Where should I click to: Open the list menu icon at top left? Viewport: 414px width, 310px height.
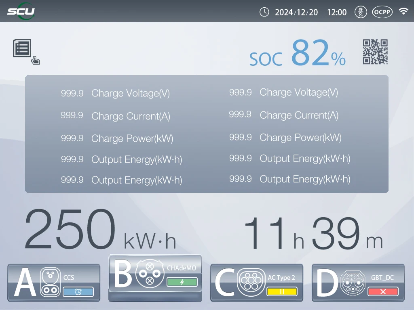22,48
